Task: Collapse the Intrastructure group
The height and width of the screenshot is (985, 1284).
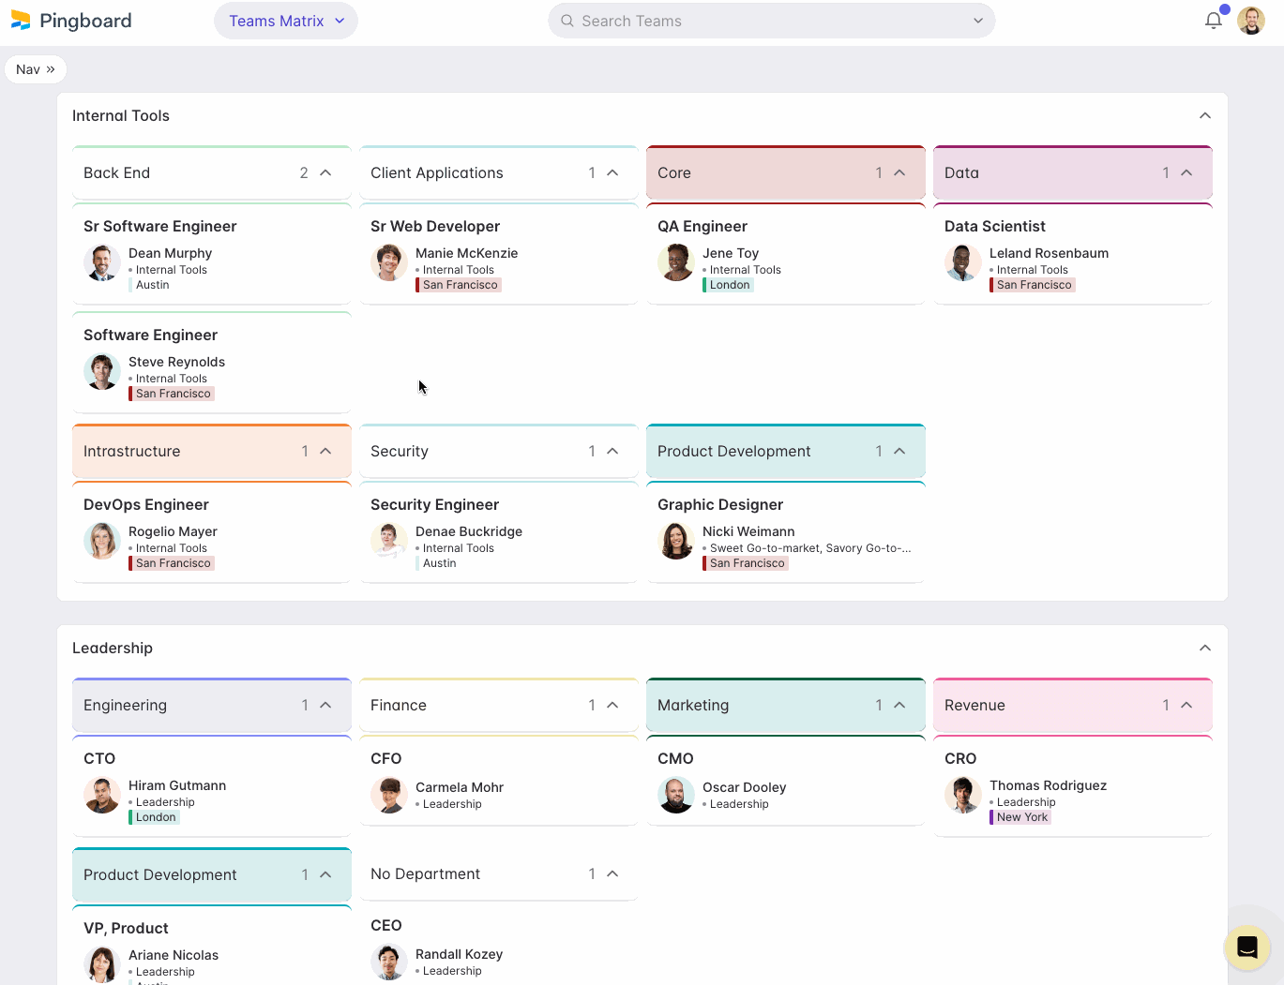Action: click(x=325, y=451)
